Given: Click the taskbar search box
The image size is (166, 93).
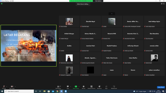Looking at the screenshot, I should (x=19, y=91).
